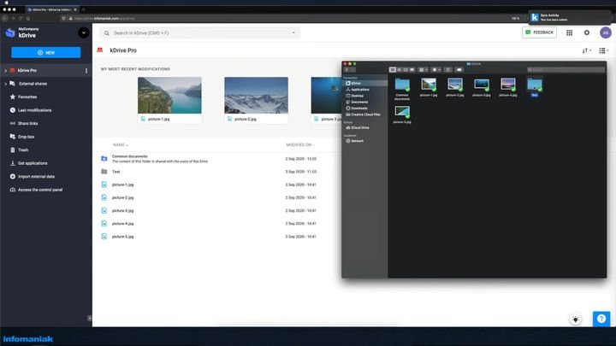Click the Search in kDrive field
The image size is (616, 346).
click(x=200, y=32)
